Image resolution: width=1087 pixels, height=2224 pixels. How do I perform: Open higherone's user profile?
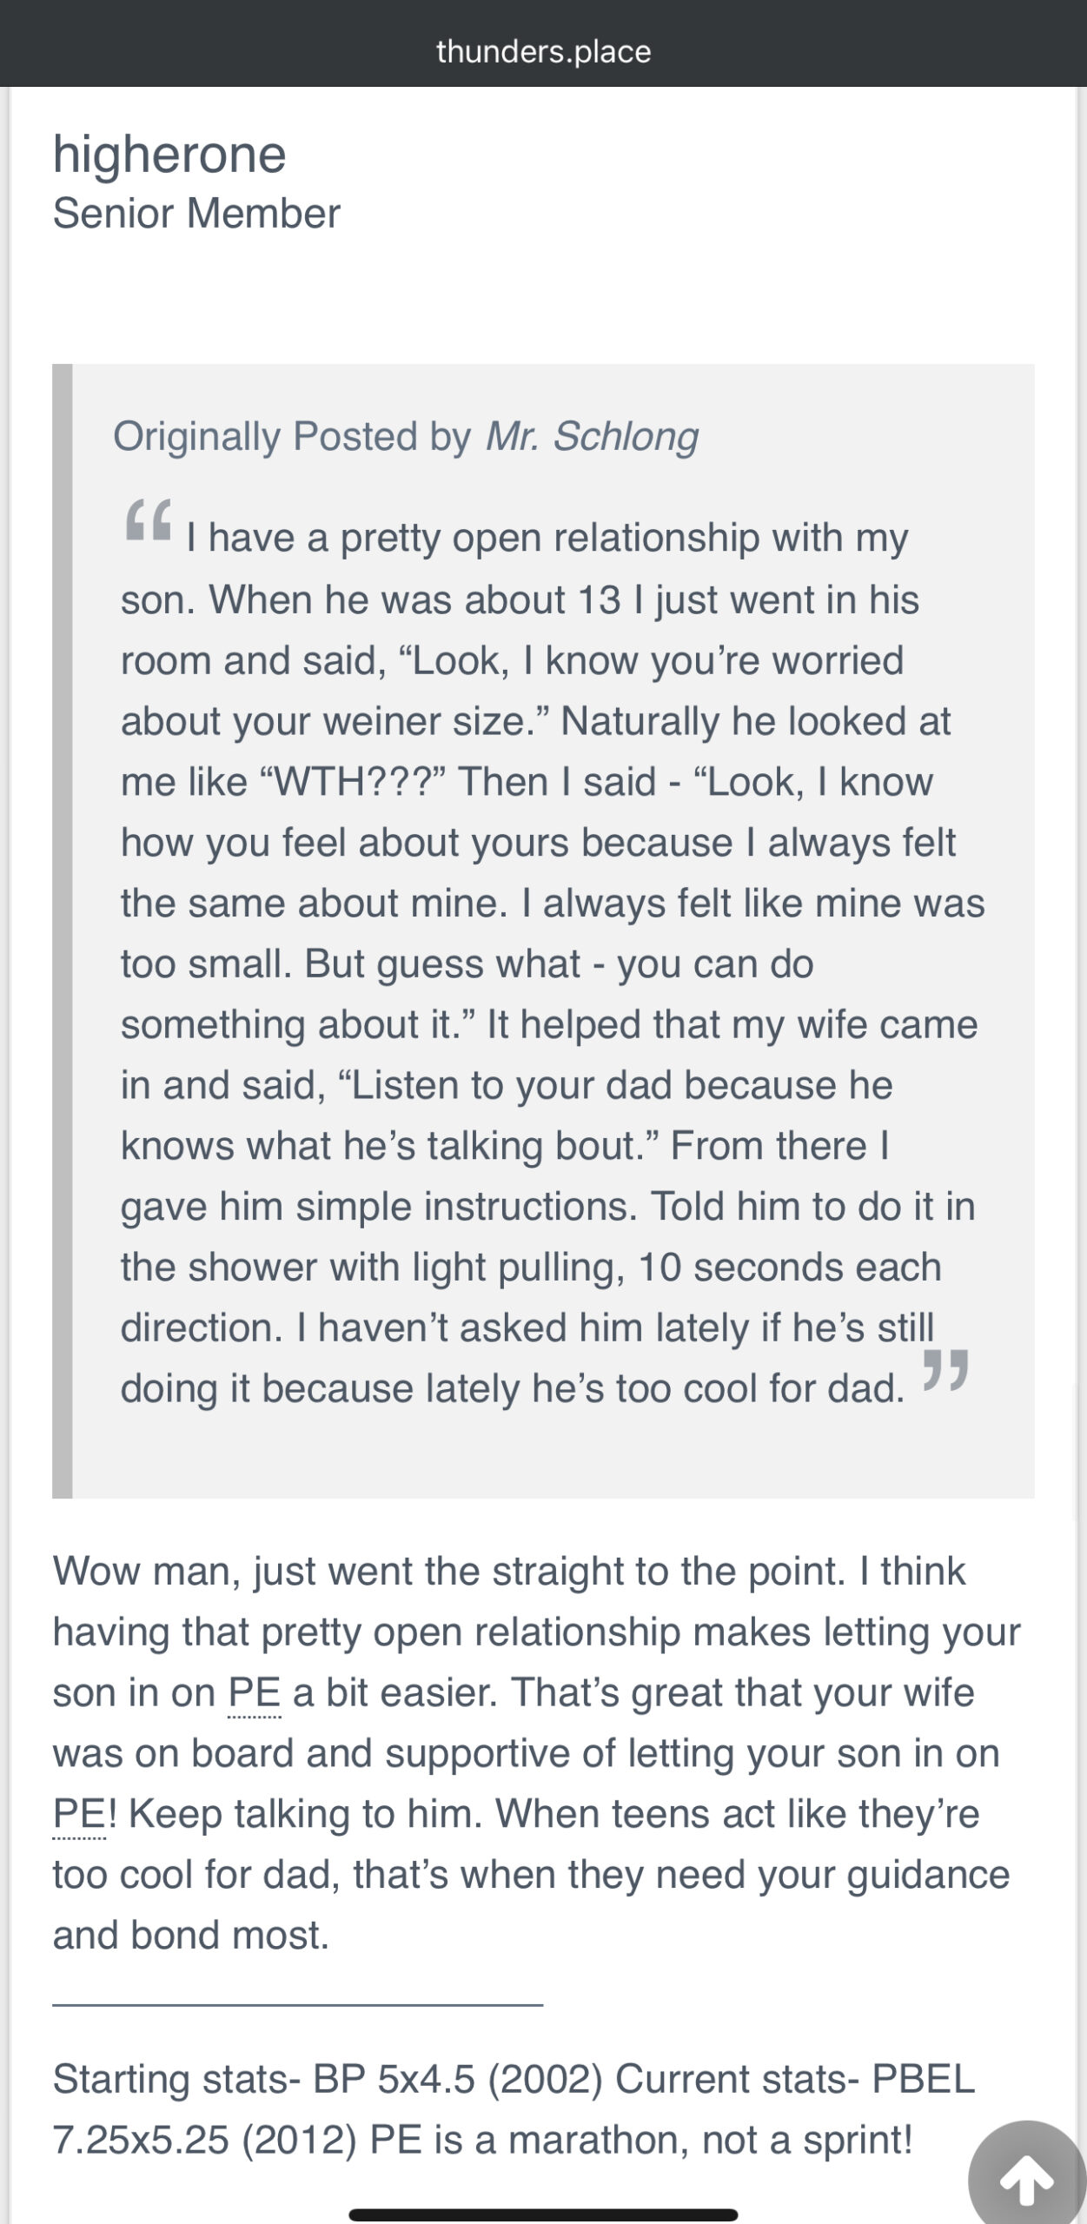[x=169, y=154]
